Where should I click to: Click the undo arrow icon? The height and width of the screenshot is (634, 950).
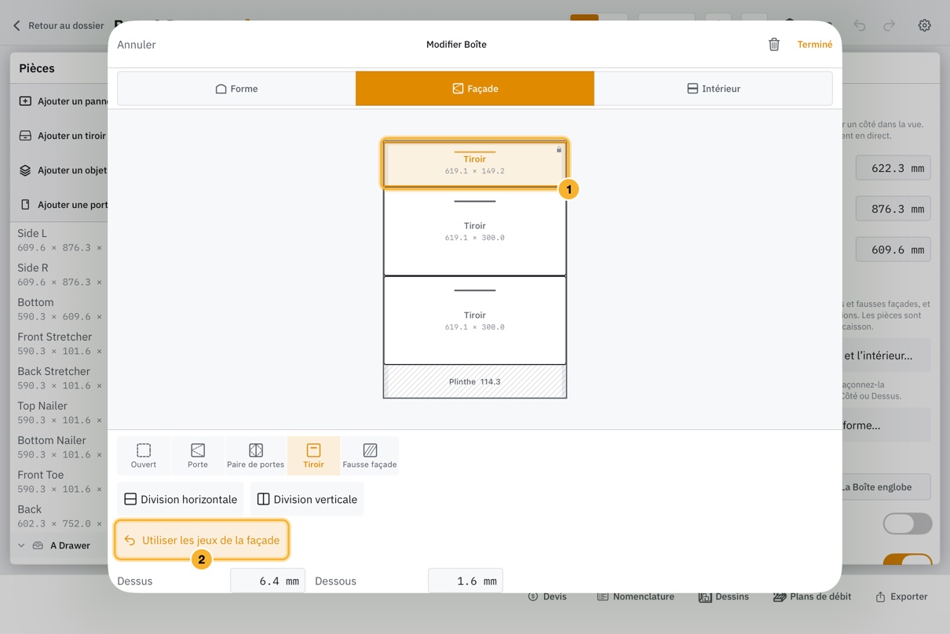[860, 25]
